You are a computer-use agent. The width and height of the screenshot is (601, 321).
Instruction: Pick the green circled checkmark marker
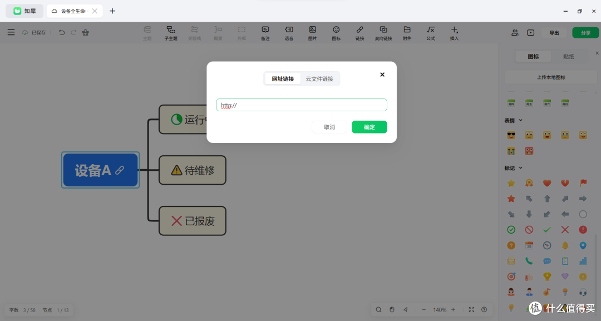coord(511,230)
